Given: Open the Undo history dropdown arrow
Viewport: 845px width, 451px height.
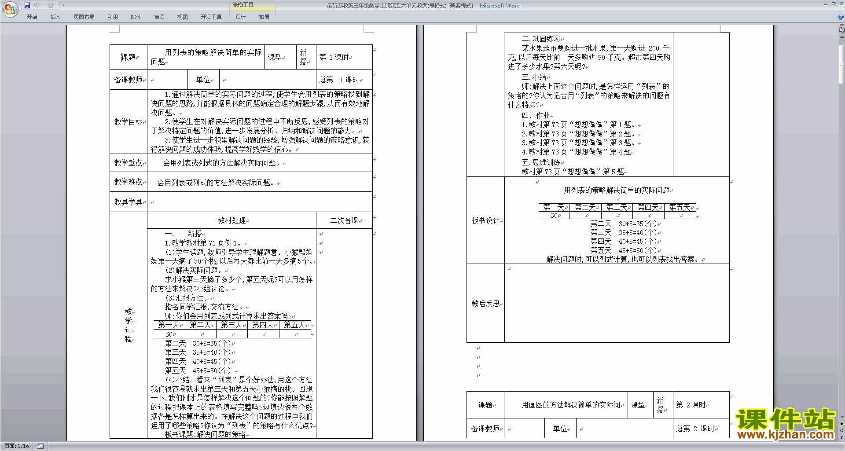Looking at the screenshot, I should pyautogui.click(x=43, y=5).
